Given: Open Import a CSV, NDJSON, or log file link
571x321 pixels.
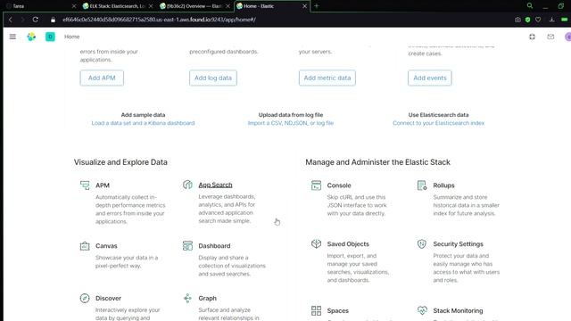Looking at the screenshot, I should coord(291,123).
